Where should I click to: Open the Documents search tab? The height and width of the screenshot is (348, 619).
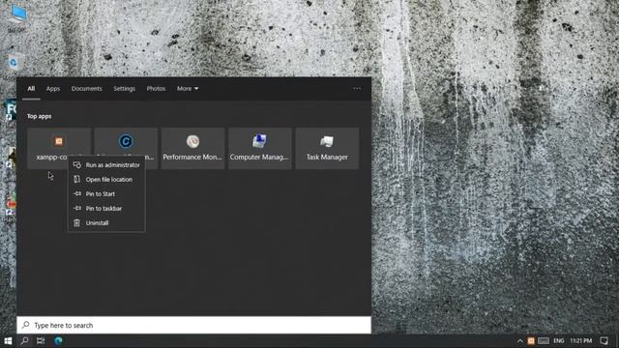click(x=86, y=89)
